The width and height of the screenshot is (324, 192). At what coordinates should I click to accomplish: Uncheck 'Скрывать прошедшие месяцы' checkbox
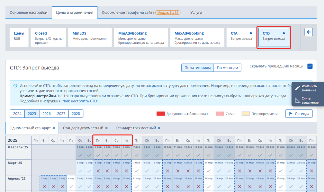pyautogui.click(x=310, y=66)
